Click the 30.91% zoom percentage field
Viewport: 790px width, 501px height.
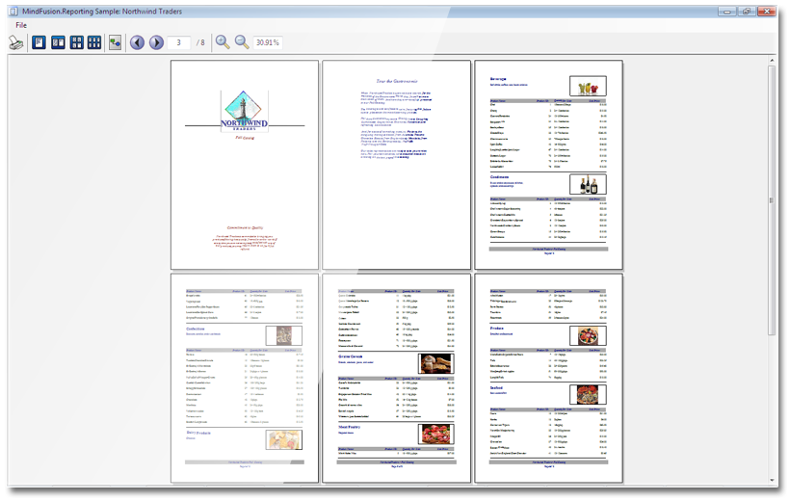(x=268, y=42)
